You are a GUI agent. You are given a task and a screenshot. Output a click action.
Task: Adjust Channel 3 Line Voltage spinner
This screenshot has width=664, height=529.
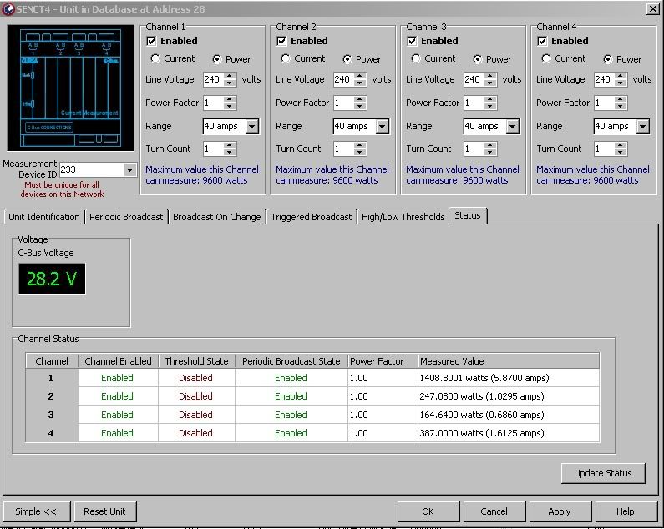tap(490, 79)
